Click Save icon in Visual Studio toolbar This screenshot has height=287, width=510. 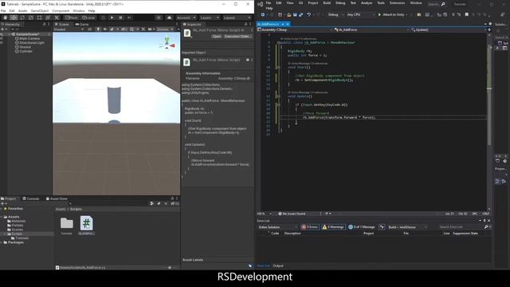coord(295,14)
